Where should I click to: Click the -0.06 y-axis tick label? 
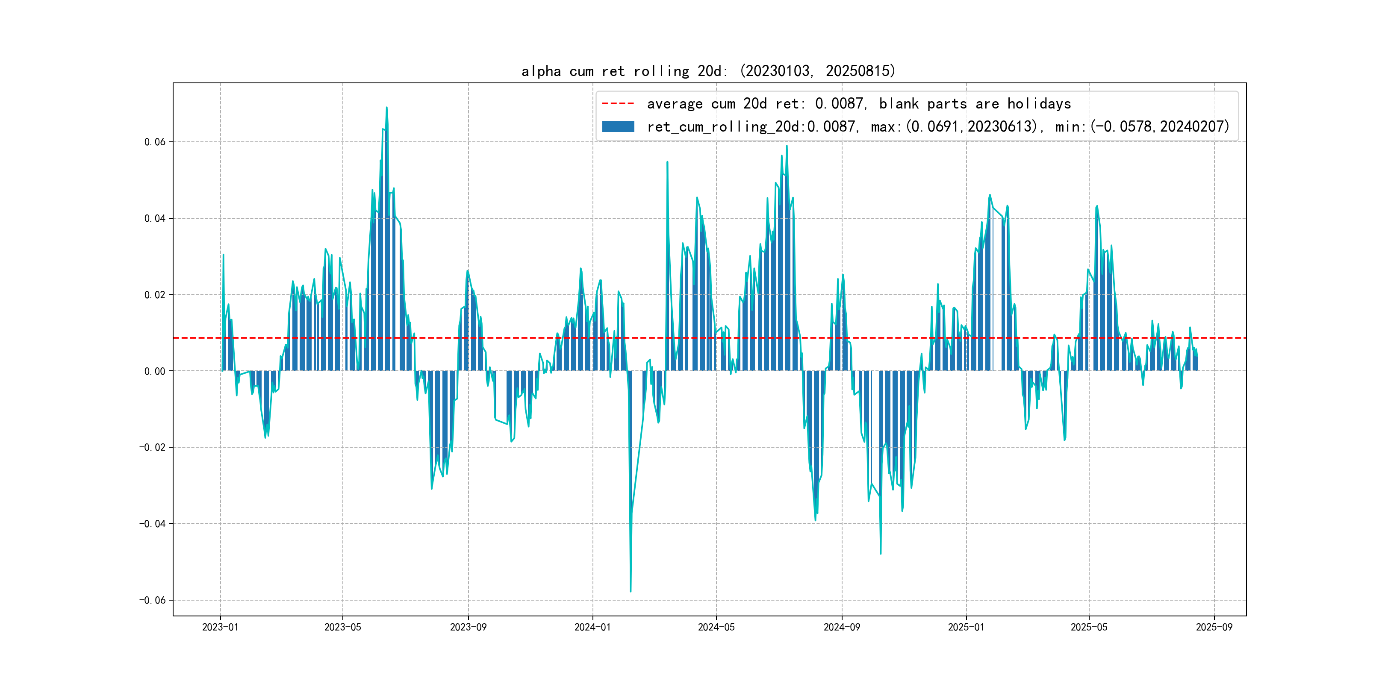coord(153,600)
